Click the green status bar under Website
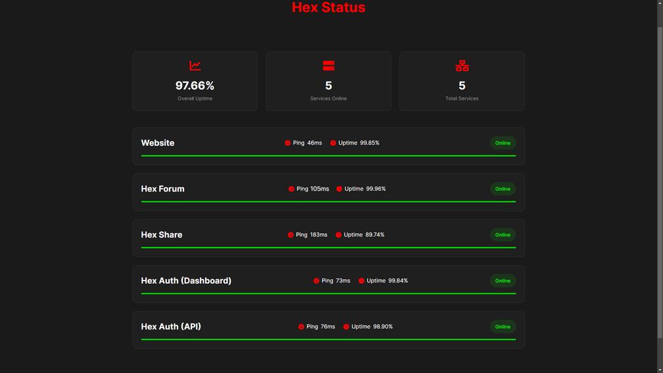663x373 pixels. 329,156
